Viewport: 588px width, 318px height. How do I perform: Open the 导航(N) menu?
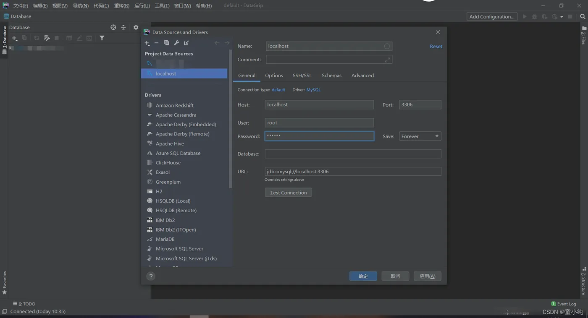tap(81, 6)
